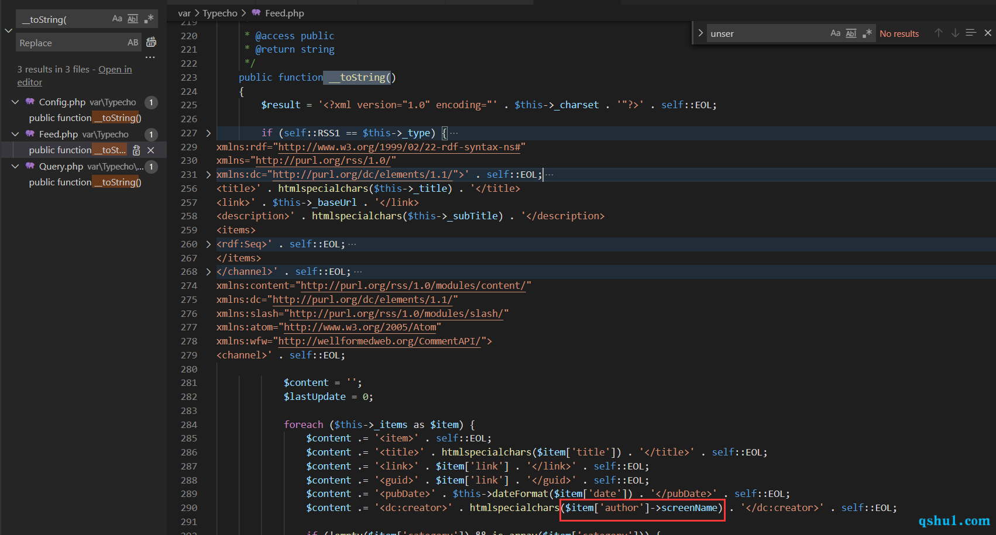Collapse the Feed.php search result group
The image size is (996, 535).
click(15, 134)
